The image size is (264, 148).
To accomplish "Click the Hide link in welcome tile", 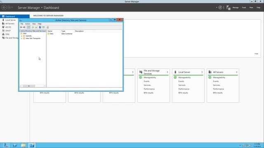I will (256, 54).
